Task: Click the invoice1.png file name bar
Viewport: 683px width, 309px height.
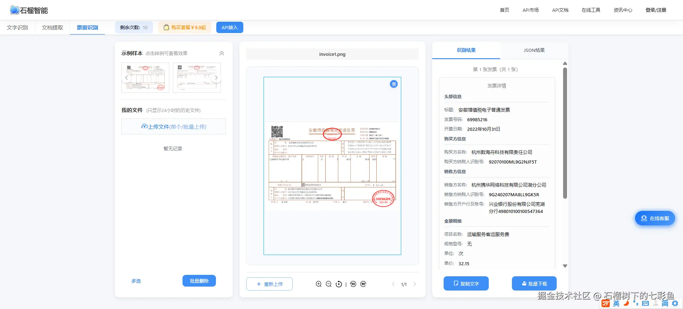Action: click(332, 54)
